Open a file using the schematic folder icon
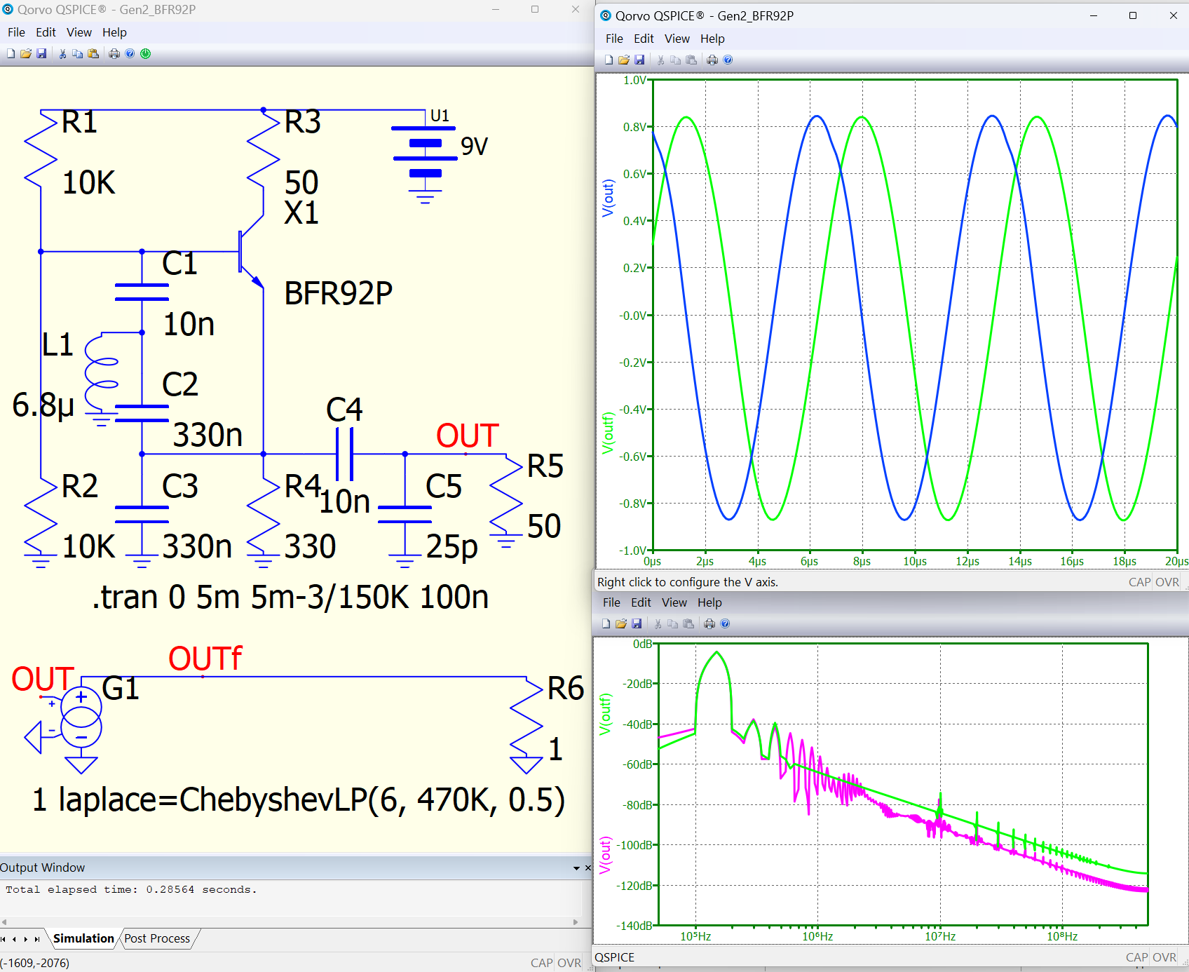1189x972 pixels. tap(26, 54)
